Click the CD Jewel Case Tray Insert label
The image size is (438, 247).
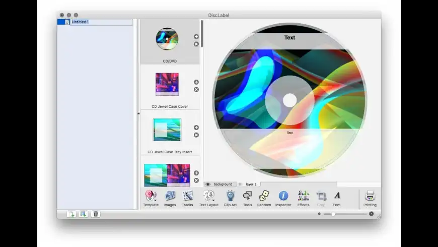[170, 152]
